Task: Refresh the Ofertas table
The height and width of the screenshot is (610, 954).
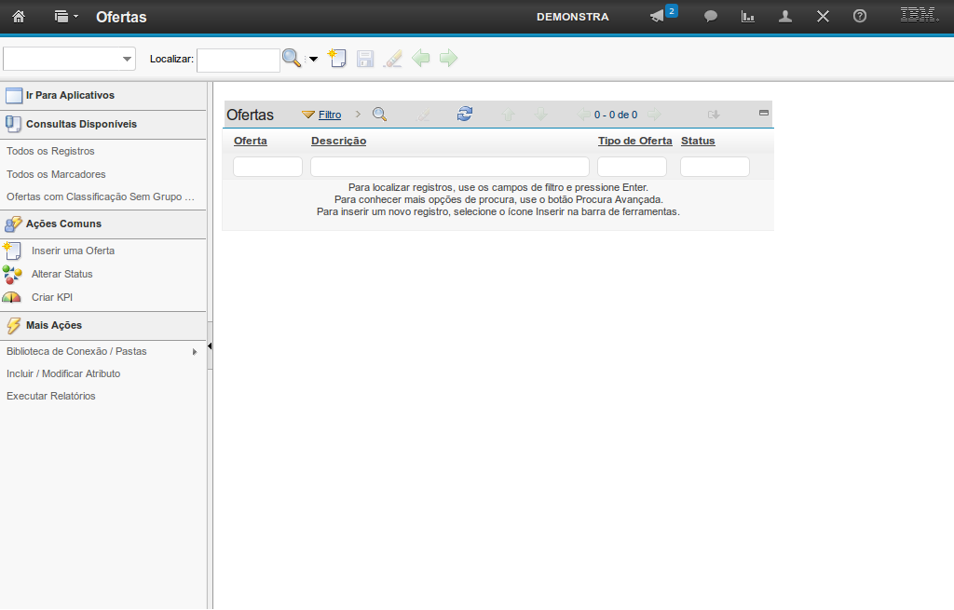Action: (x=465, y=115)
